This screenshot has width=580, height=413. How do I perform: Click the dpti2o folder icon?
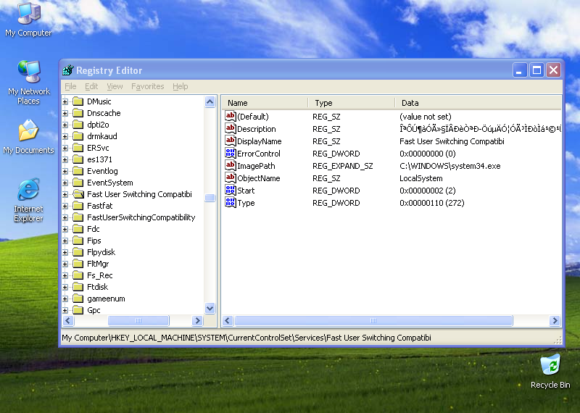tap(78, 125)
